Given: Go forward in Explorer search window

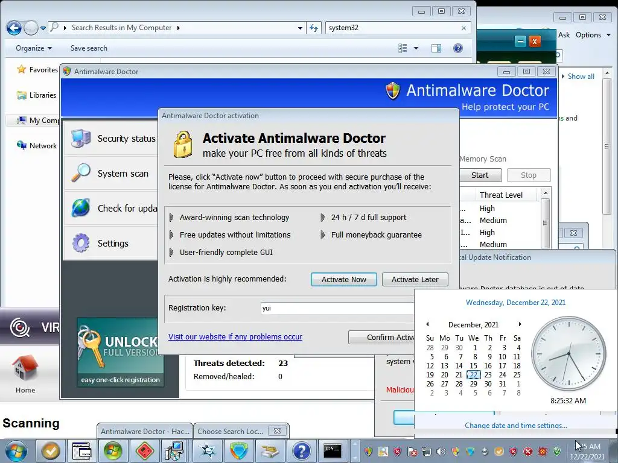Looking at the screenshot, I should click(31, 28).
